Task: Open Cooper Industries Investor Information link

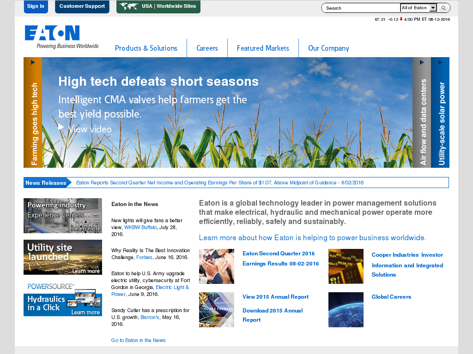Action: (407, 265)
